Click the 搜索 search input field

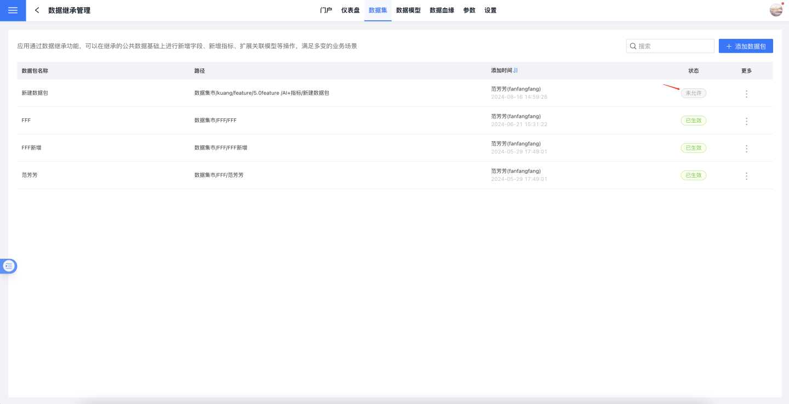click(674, 46)
